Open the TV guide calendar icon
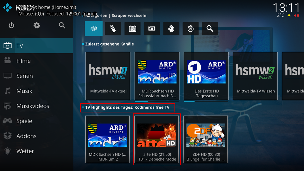 tap(132, 28)
